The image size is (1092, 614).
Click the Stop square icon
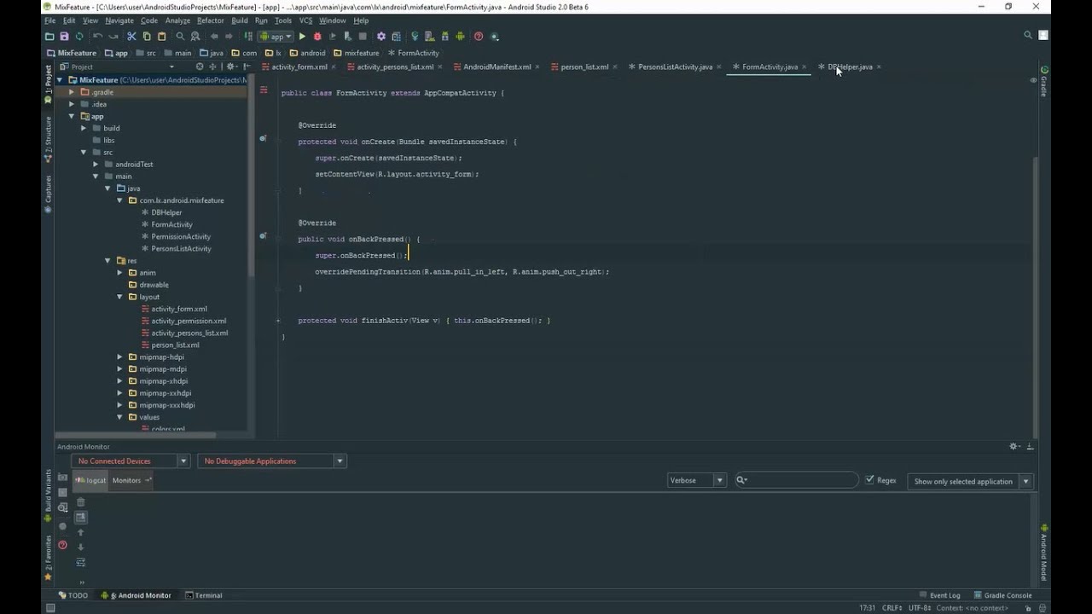tap(363, 37)
